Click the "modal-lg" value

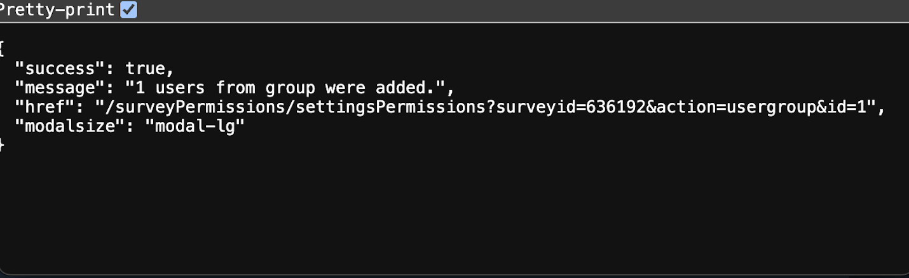tap(194, 126)
